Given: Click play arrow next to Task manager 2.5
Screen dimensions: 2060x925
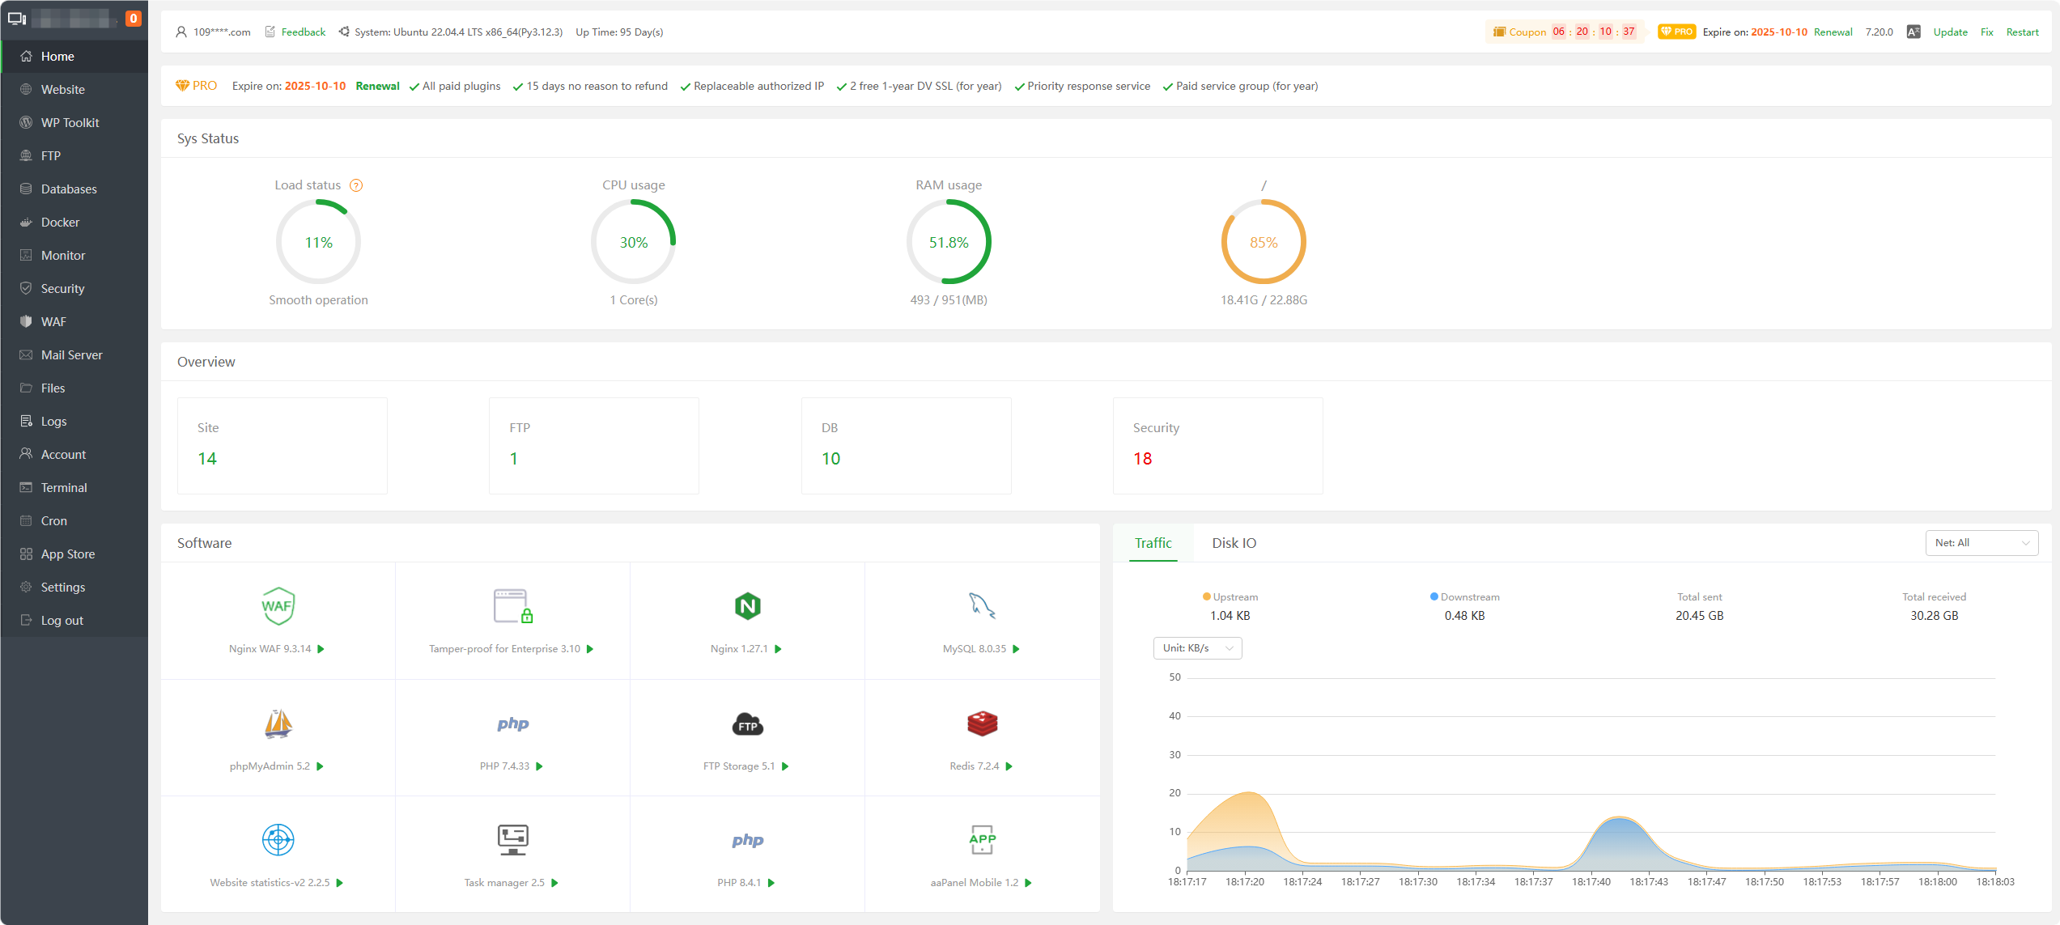Looking at the screenshot, I should point(554,883).
